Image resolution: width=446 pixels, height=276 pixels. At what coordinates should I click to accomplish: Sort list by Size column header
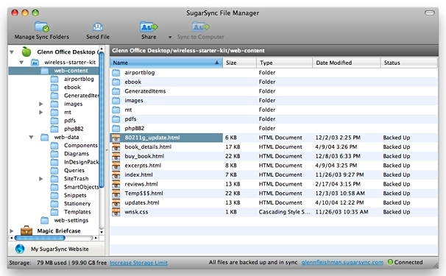pyautogui.click(x=239, y=63)
